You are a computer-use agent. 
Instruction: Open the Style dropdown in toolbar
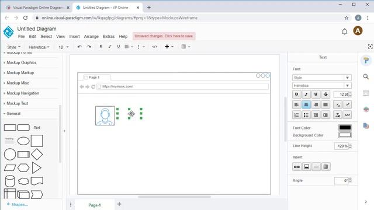pyautogui.click(x=14, y=47)
